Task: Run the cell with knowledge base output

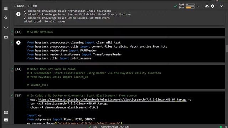Action: [18, 14]
